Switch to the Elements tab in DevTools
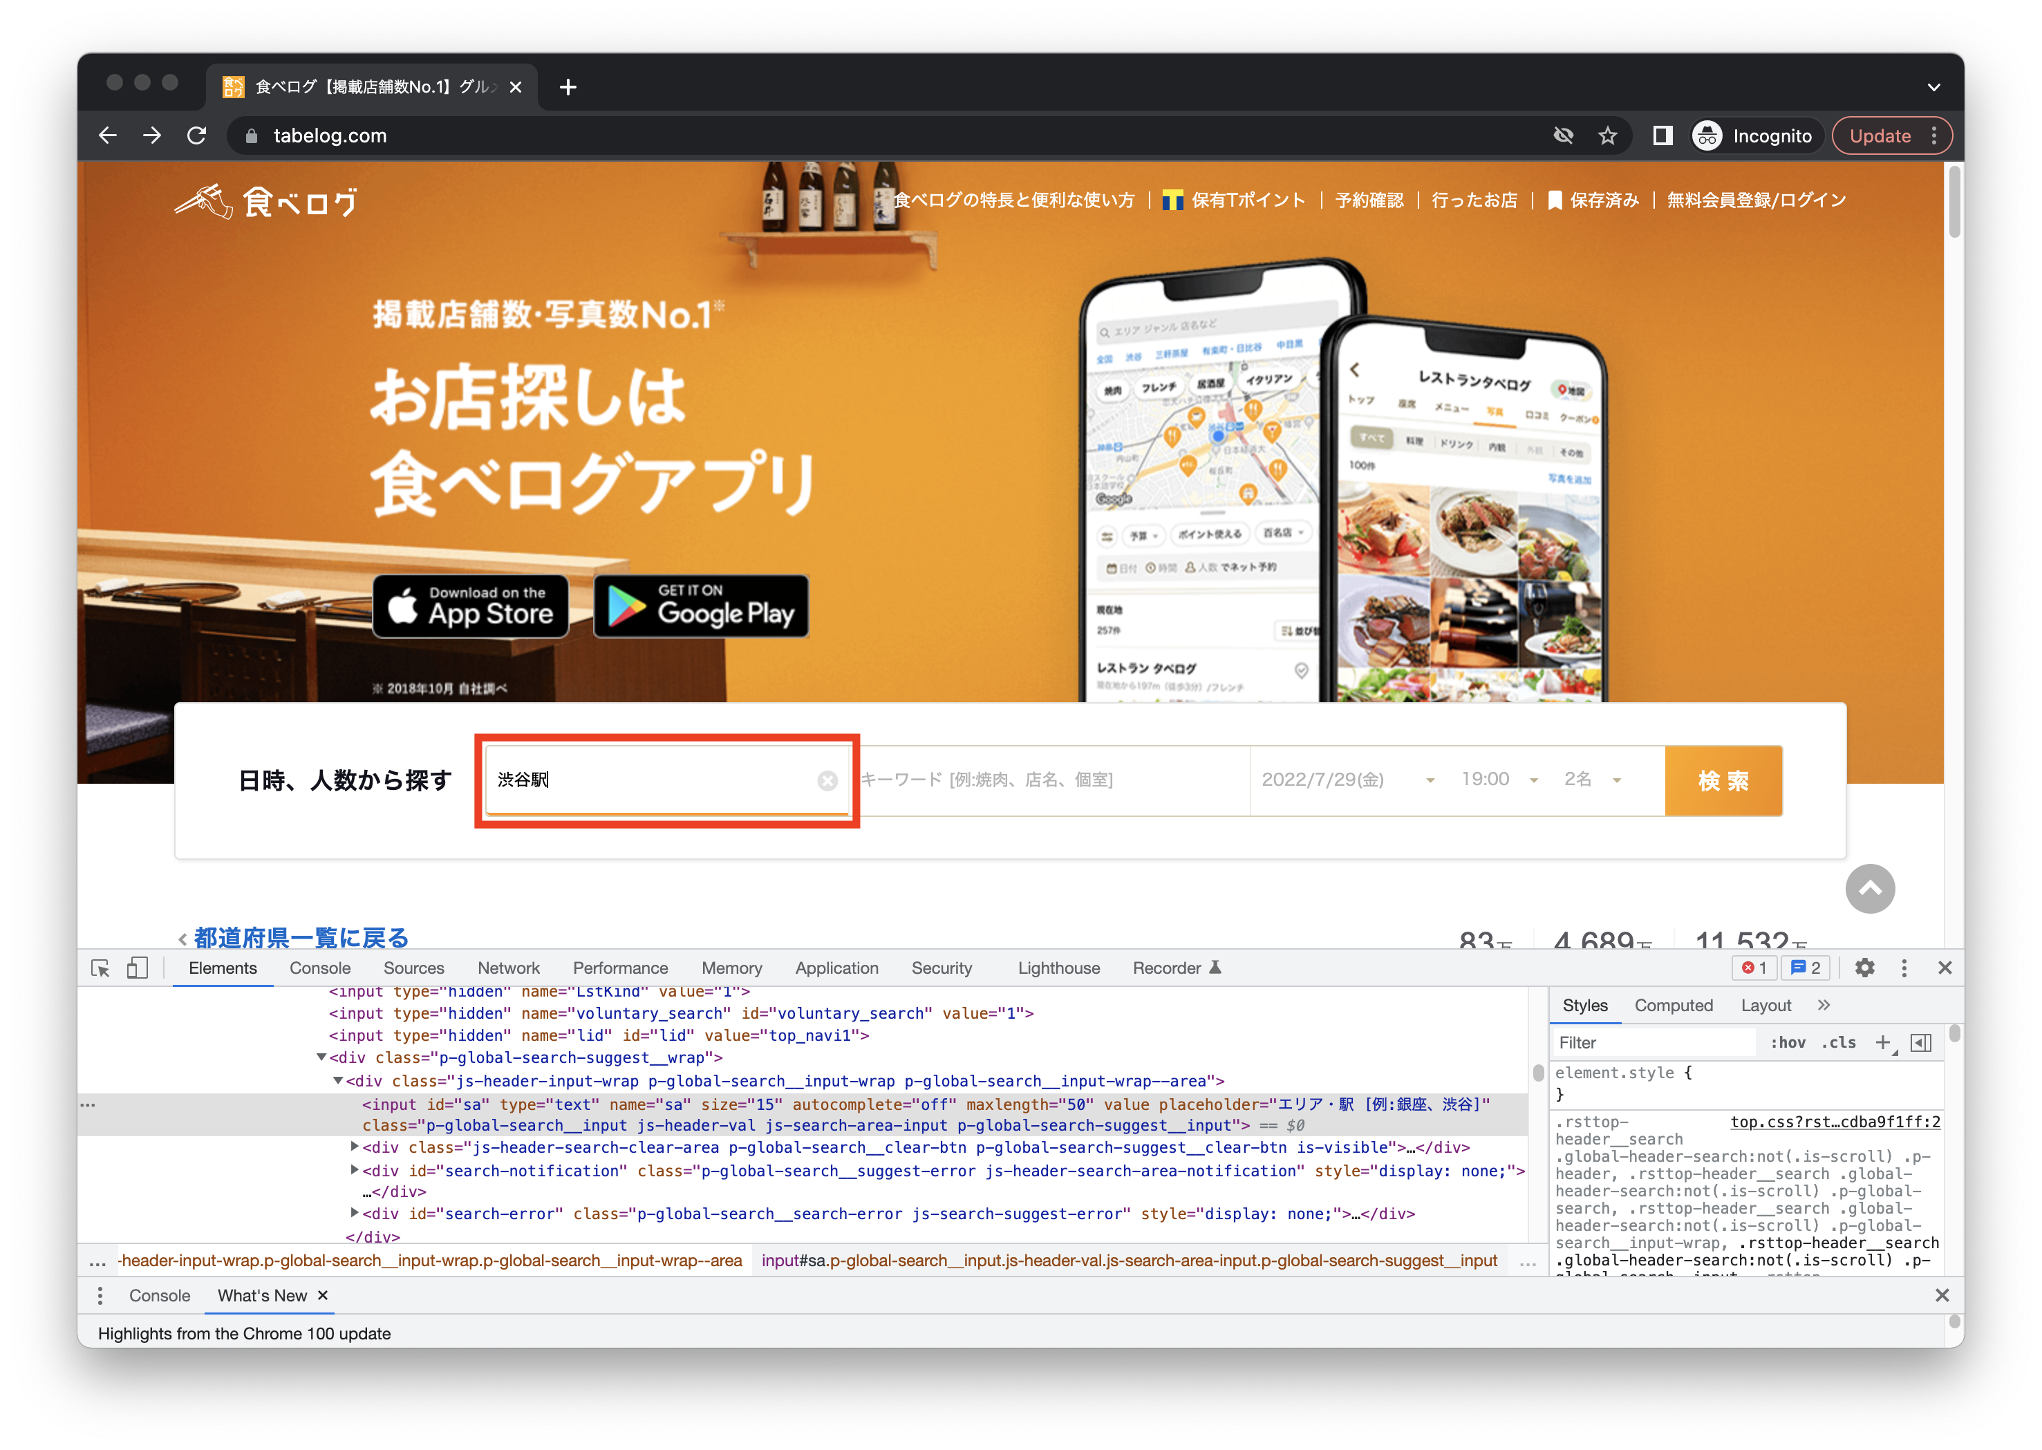Viewport: 2042px width, 1450px height. click(221, 968)
